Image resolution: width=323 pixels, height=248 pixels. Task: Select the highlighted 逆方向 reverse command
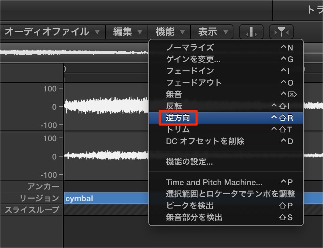pos(226,118)
